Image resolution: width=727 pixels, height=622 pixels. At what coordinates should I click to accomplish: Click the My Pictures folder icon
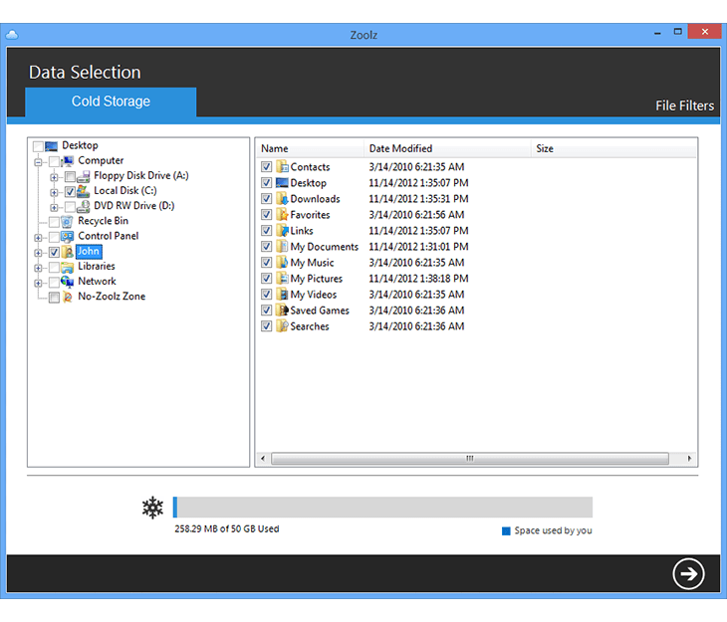pyautogui.click(x=283, y=278)
